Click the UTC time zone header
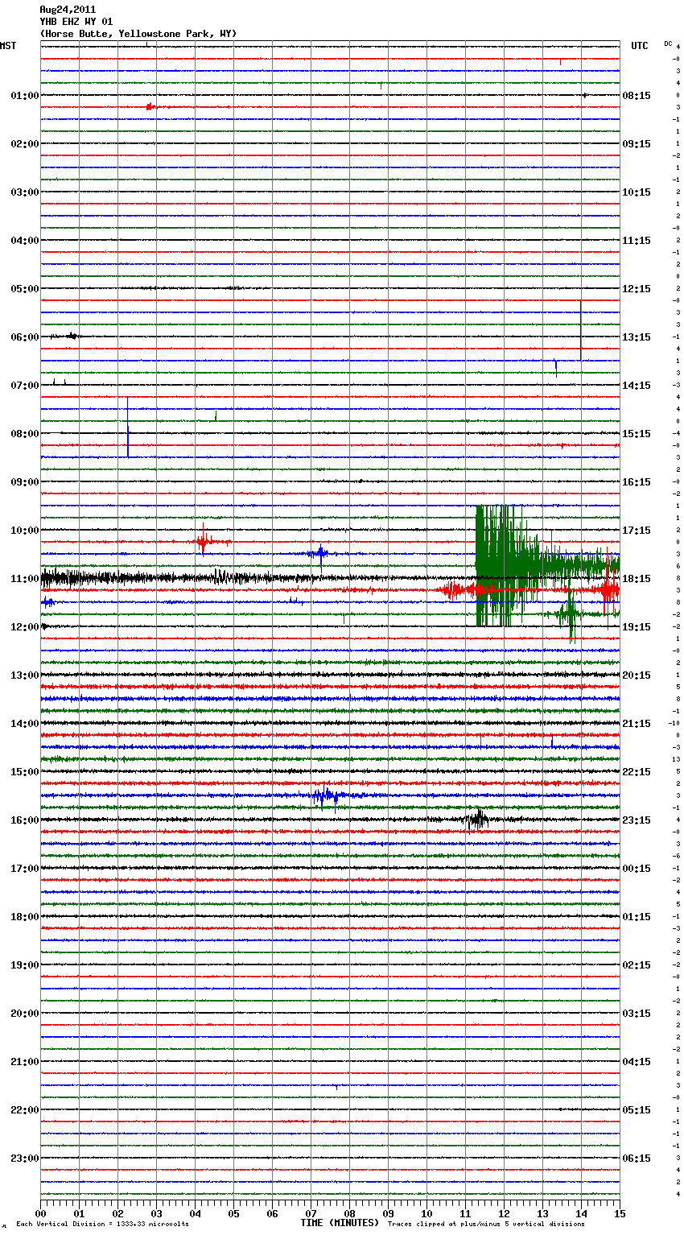Viewport: 684px width, 1235px height. click(640, 46)
